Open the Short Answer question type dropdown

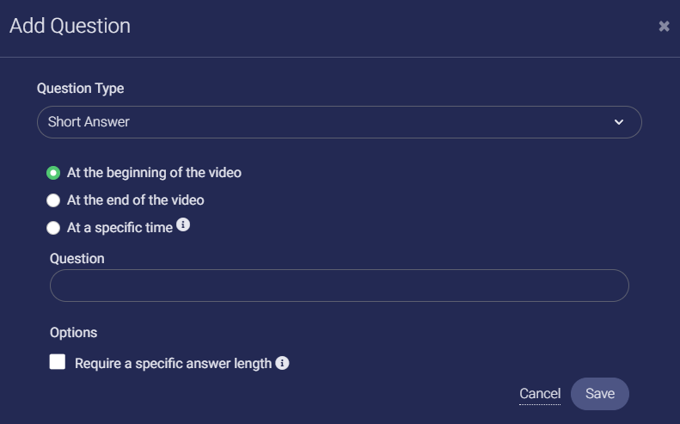click(x=339, y=122)
